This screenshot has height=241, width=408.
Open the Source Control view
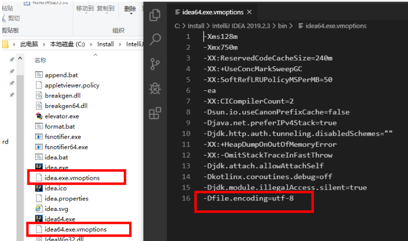click(155, 64)
